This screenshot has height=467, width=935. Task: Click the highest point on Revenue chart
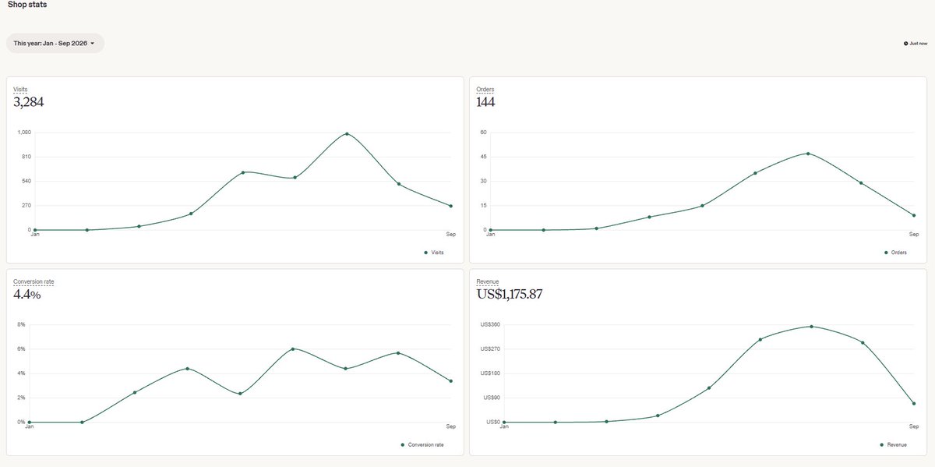(x=811, y=327)
